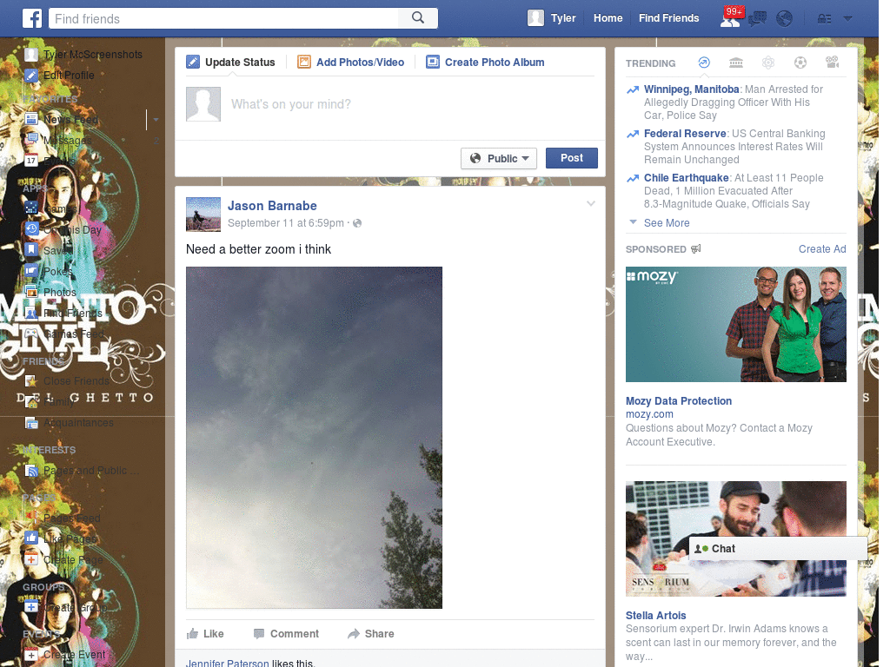Open the sky photo in Jason's post
890x667 pixels.
[314, 438]
